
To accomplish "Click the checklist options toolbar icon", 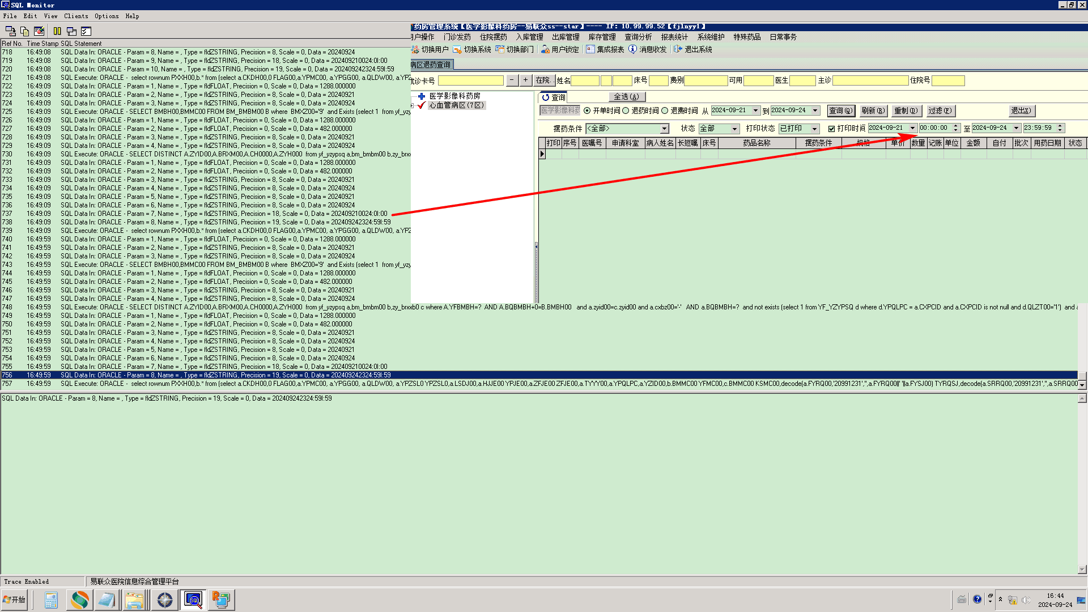I will click(x=86, y=31).
